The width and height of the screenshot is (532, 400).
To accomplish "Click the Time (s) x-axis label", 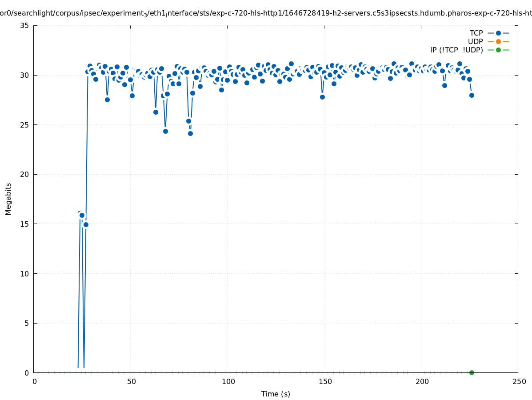I will click(276, 394).
